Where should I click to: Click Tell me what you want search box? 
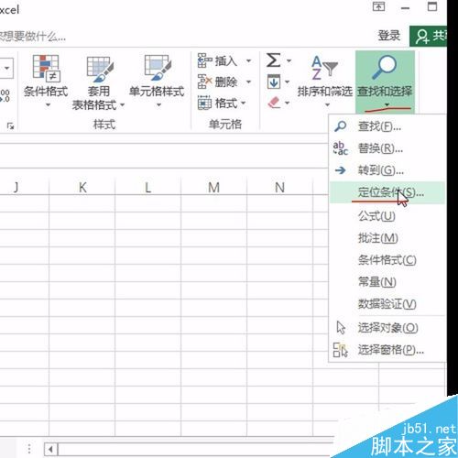pos(33,37)
